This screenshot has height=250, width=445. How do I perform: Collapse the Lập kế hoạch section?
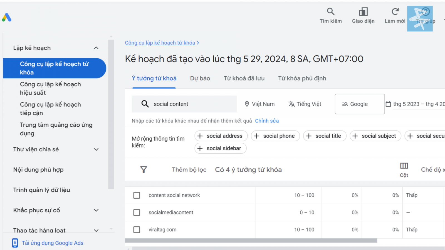pyautogui.click(x=96, y=48)
